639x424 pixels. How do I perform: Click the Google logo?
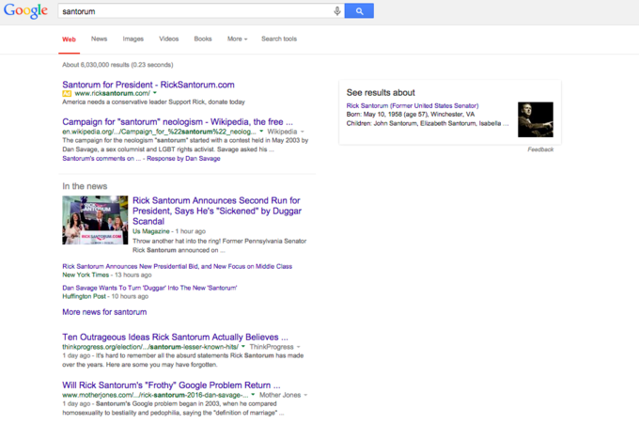pyautogui.click(x=25, y=10)
